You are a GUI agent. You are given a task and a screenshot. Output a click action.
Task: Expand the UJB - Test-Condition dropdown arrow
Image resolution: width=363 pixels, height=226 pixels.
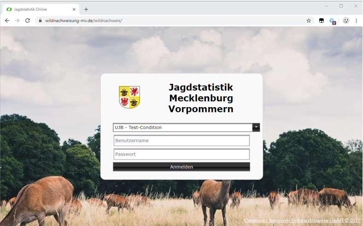[256, 127]
